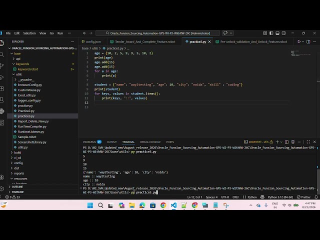Viewport: 320px width, 240px height.
Task: Open new terminal launch profile dropdown
Action: (x=281, y=142)
